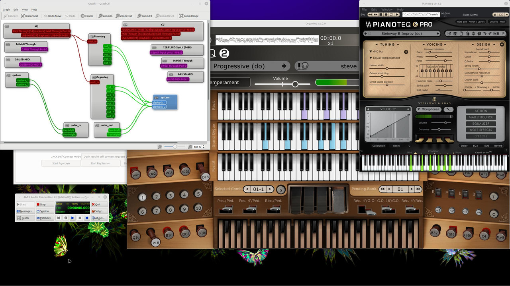
Task: Go to next Pianoteq preset with right arrow
Action: click(438, 34)
